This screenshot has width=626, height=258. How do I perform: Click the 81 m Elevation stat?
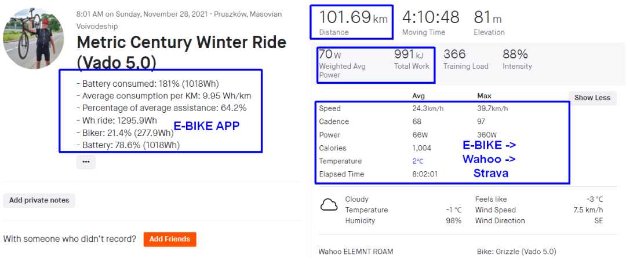pos(489,21)
